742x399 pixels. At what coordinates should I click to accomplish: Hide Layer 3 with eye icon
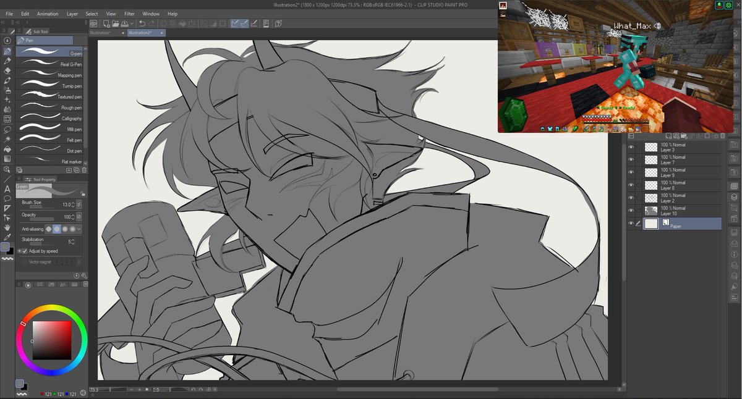coord(631,147)
